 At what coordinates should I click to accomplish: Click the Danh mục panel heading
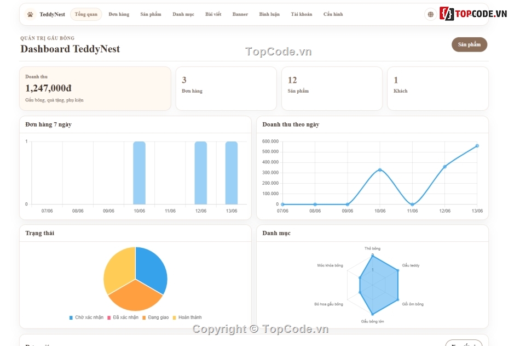click(x=276, y=234)
